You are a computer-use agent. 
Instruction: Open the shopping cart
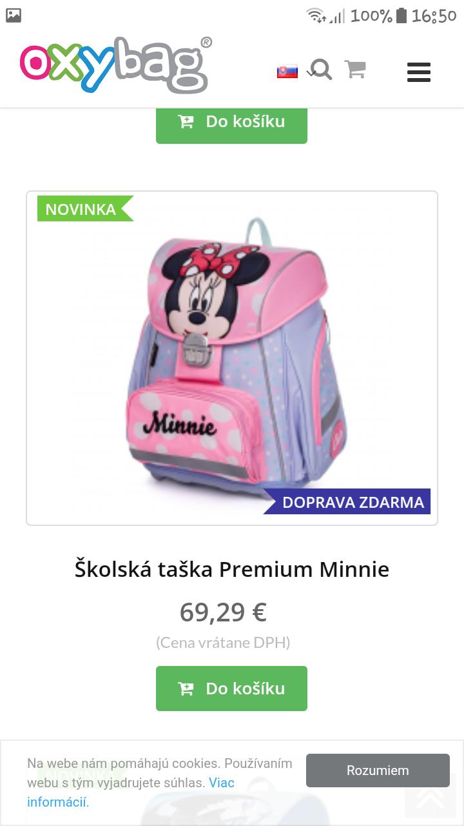[x=355, y=69]
